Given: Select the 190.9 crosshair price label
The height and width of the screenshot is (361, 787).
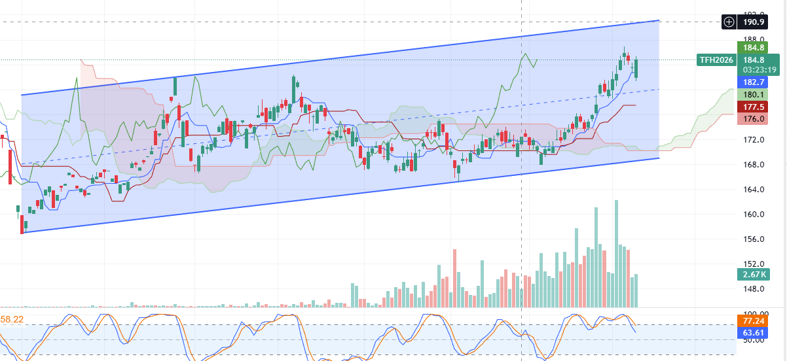Looking at the screenshot, I should point(753,22).
